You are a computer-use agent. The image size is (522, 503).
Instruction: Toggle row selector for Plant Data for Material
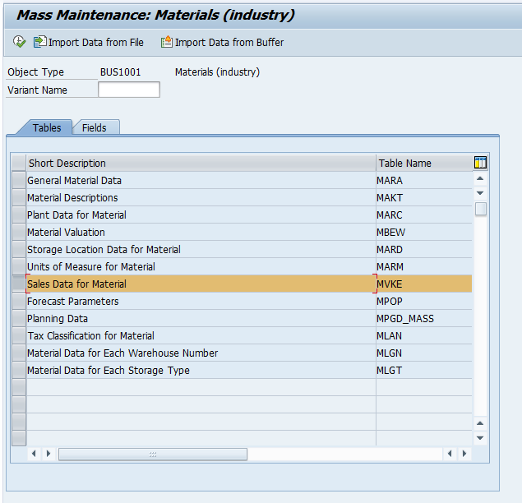pos(18,215)
